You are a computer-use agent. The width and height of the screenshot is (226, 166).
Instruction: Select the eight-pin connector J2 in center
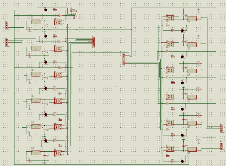coord(124,60)
